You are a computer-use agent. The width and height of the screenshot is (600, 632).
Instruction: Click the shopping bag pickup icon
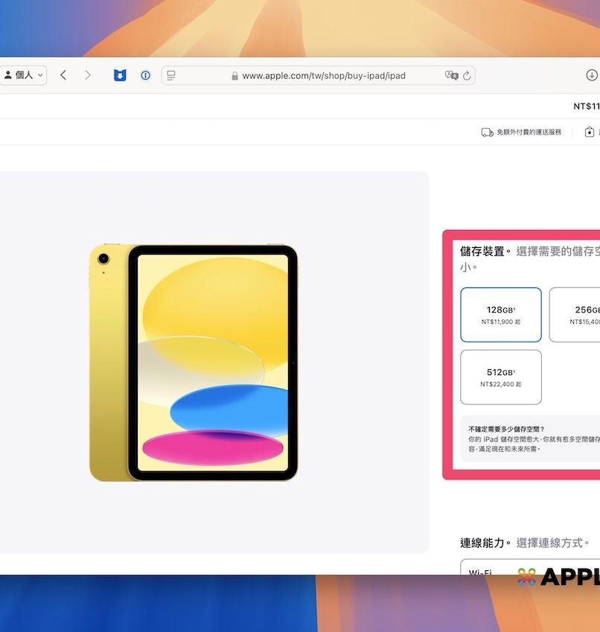click(590, 132)
